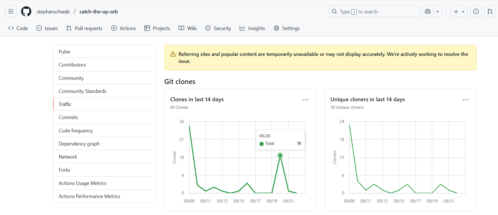Click the search input field
Image resolution: width=498 pixels, height=215 pixels.
coord(373,11)
